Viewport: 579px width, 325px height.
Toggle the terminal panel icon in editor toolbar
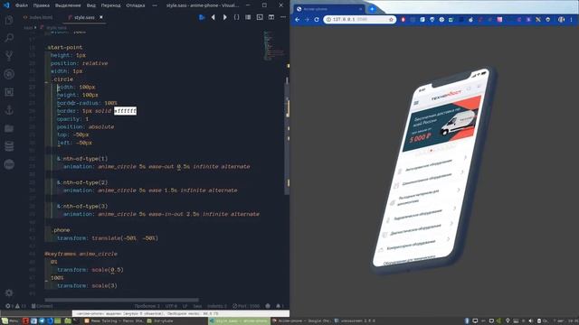(x=260, y=17)
